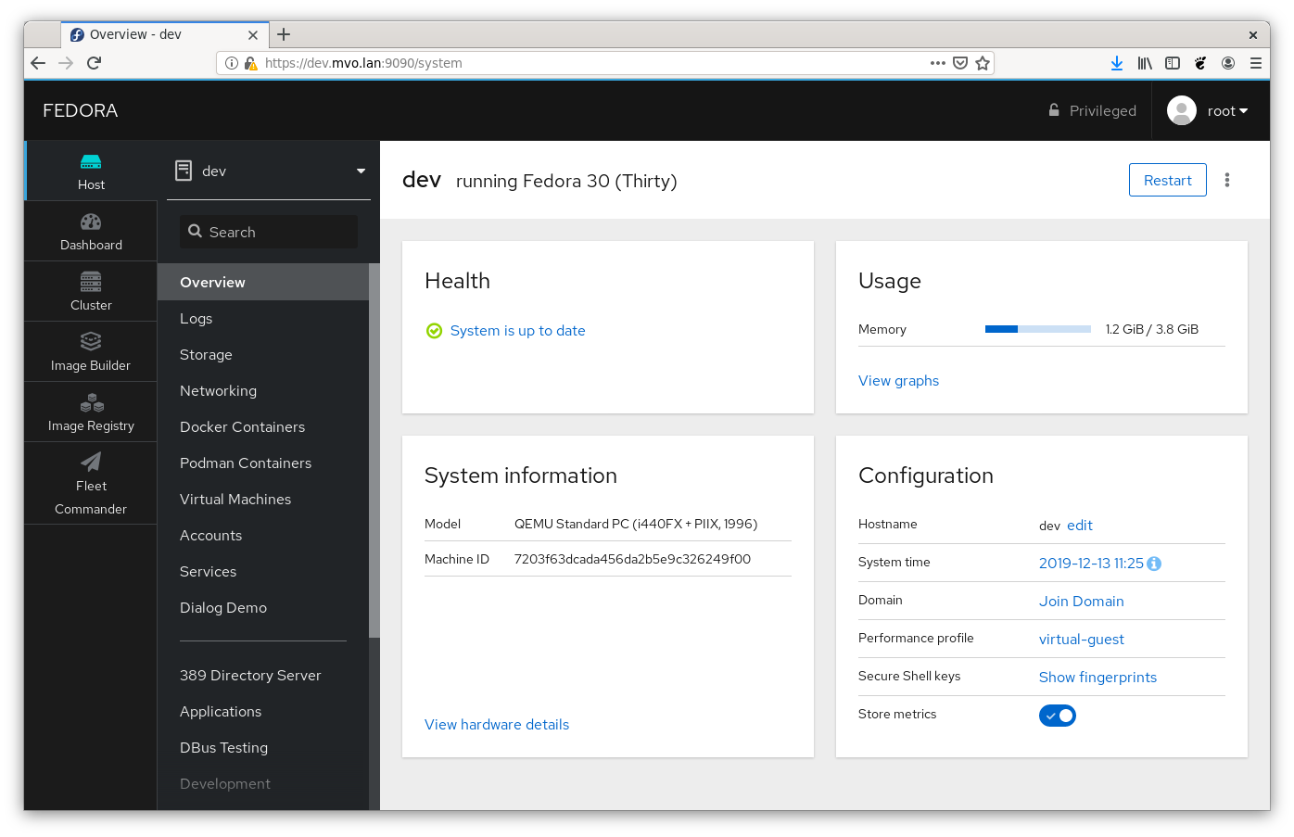The height and width of the screenshot is (837, 1294).
Task: Open the root user dropdown menu
Action: click(x=1227, y=110)
